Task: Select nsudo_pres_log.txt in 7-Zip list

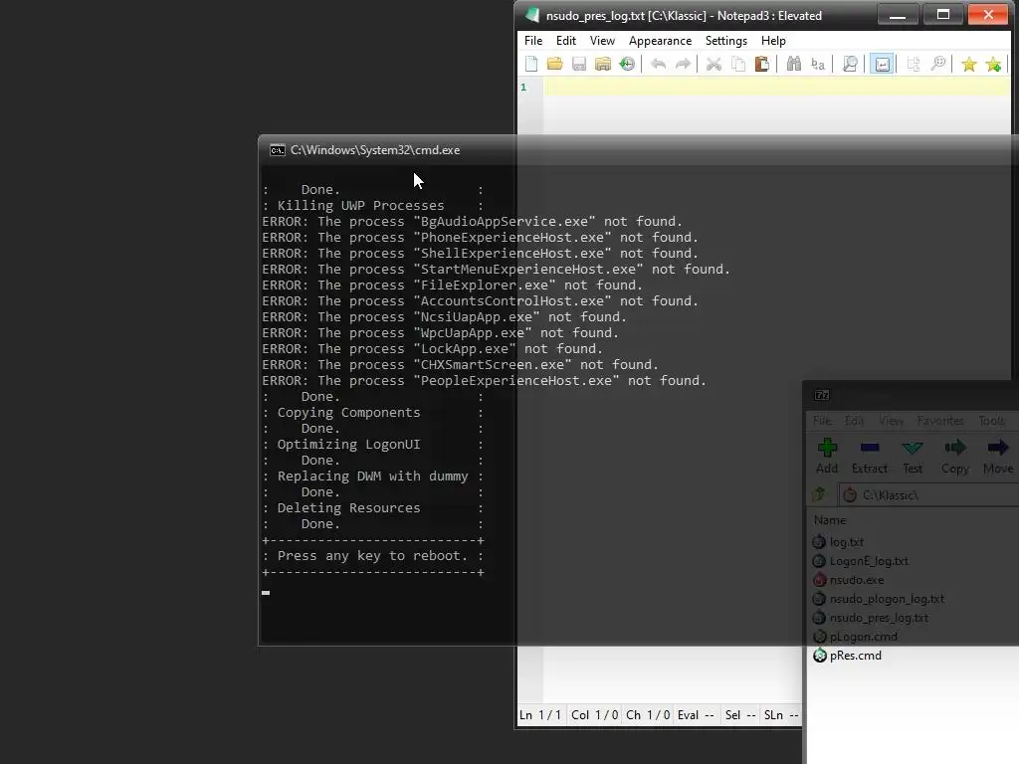Action: tap(879, 618)
